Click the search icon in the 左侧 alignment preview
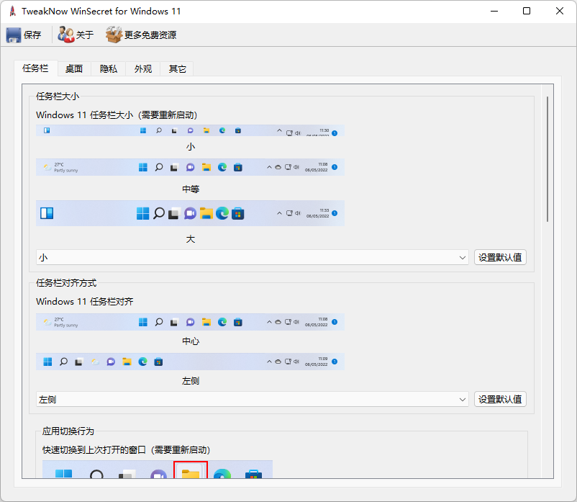The image size is (577, 502). coord(63,362)
